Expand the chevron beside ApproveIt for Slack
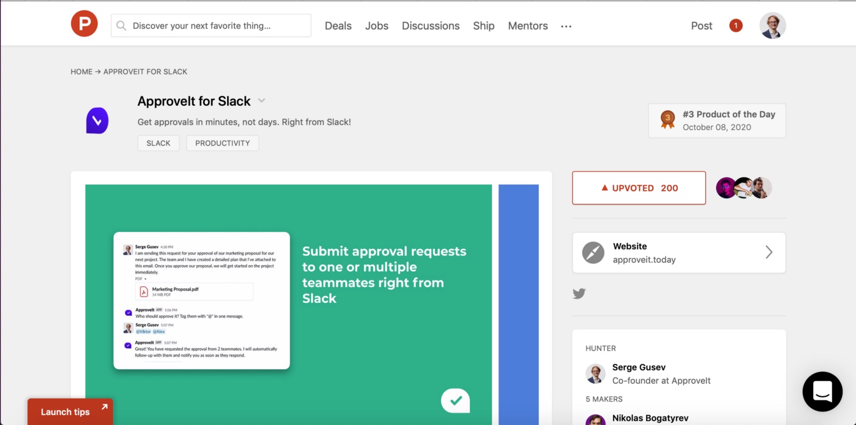Viewport: 856px width, 425px height. [x=262, y=101]
